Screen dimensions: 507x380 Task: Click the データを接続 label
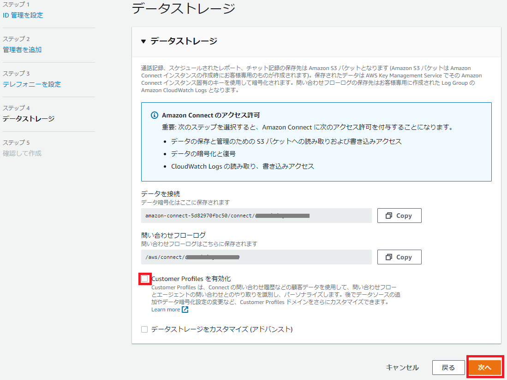click(161, 194)
